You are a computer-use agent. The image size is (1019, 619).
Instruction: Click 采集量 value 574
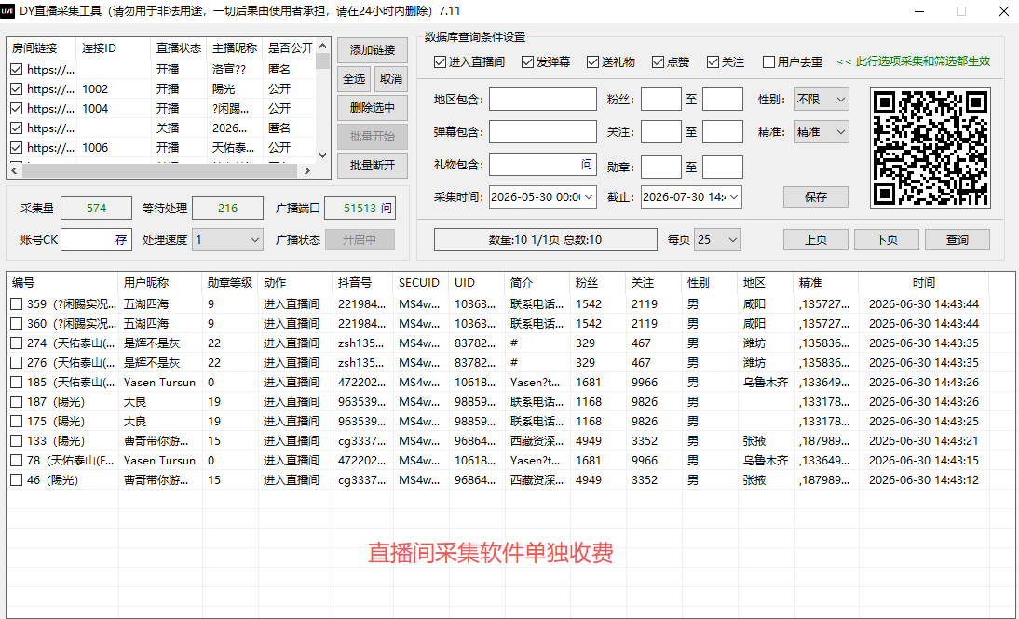96,208
